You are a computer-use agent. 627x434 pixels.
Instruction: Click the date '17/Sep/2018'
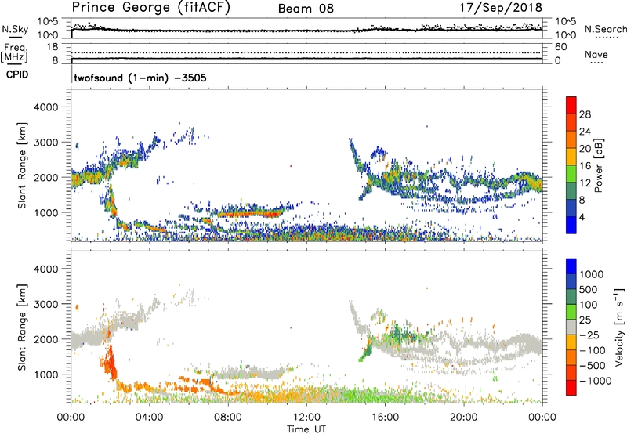click(x=501, y=8)
